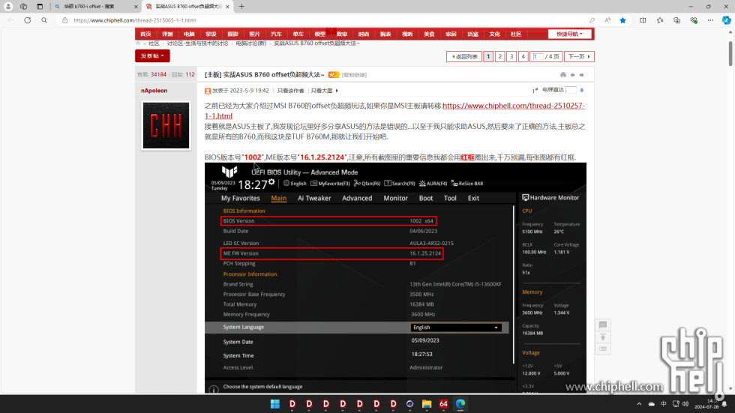
Task: Refresh the current page
Action: click(28, 20)
